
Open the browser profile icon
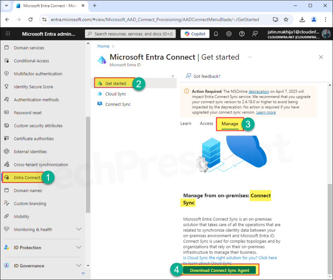click(314, 20)
